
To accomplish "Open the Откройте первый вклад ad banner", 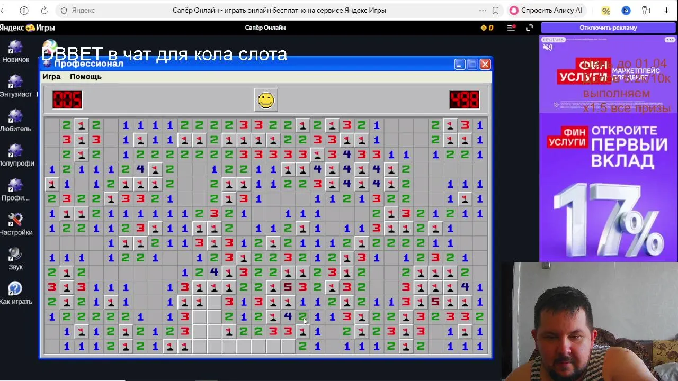I will pos(608,187).
